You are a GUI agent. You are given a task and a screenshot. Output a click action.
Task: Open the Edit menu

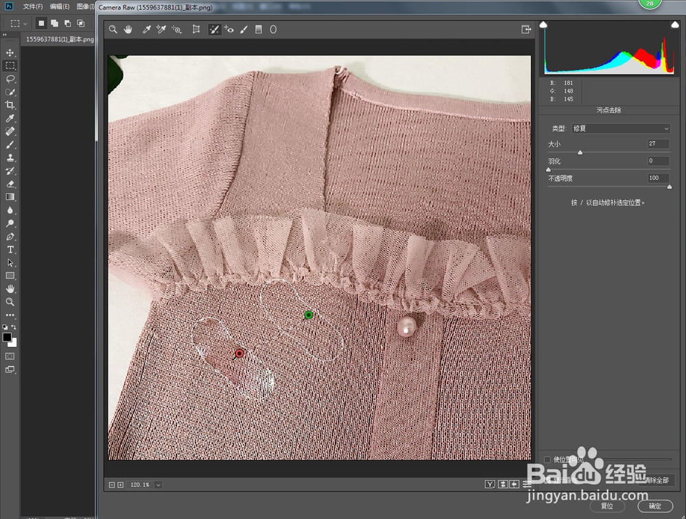coord(60,7)
